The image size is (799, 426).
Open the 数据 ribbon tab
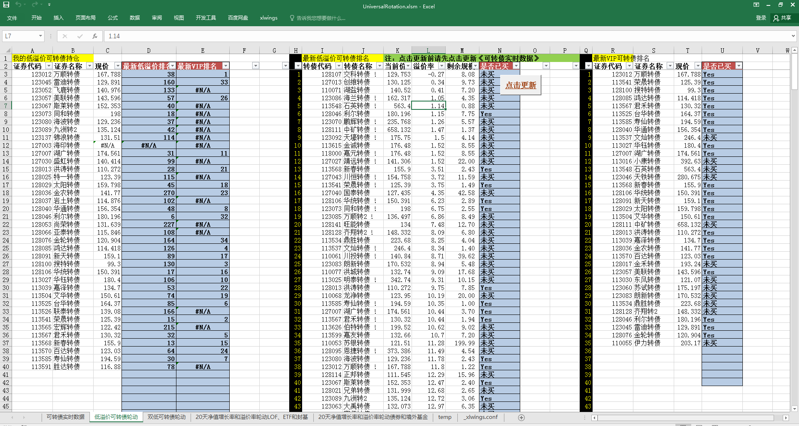(x=134, y=18)
